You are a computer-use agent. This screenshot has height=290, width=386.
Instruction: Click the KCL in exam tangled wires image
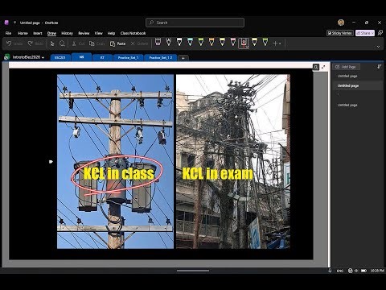(233, 161)
